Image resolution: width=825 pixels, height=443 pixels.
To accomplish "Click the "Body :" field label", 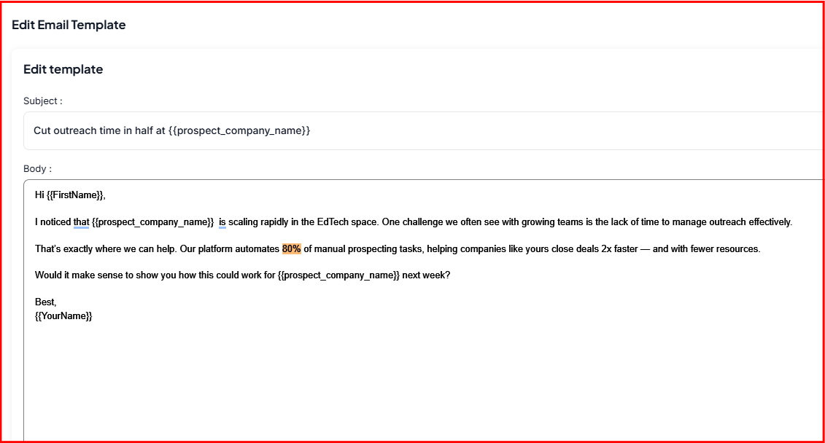I will 37,168.
